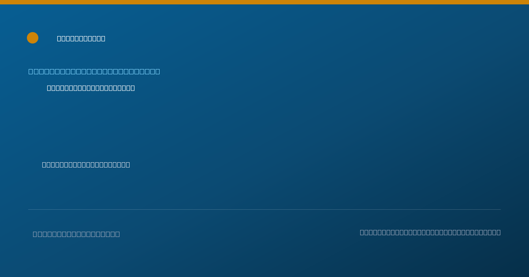The width and height of the screenshot is (529, 277).
Task: Click the orange accent bar along the top edge
Action: pyautogui.click(x=264, y=2)
